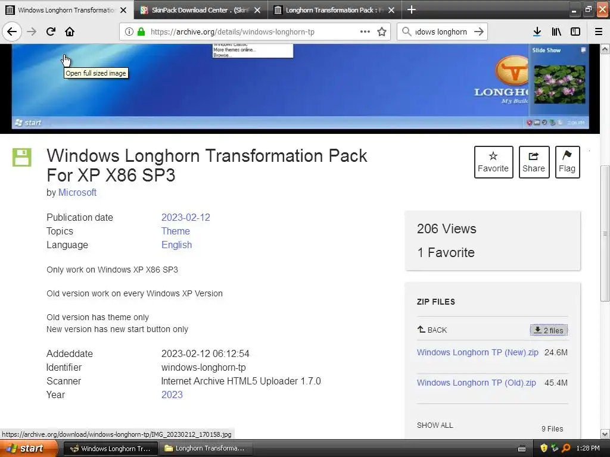The width and height of the screenshot is (610, 457).
Task: Show site information icon in address bar
Action: pos(129,32)
